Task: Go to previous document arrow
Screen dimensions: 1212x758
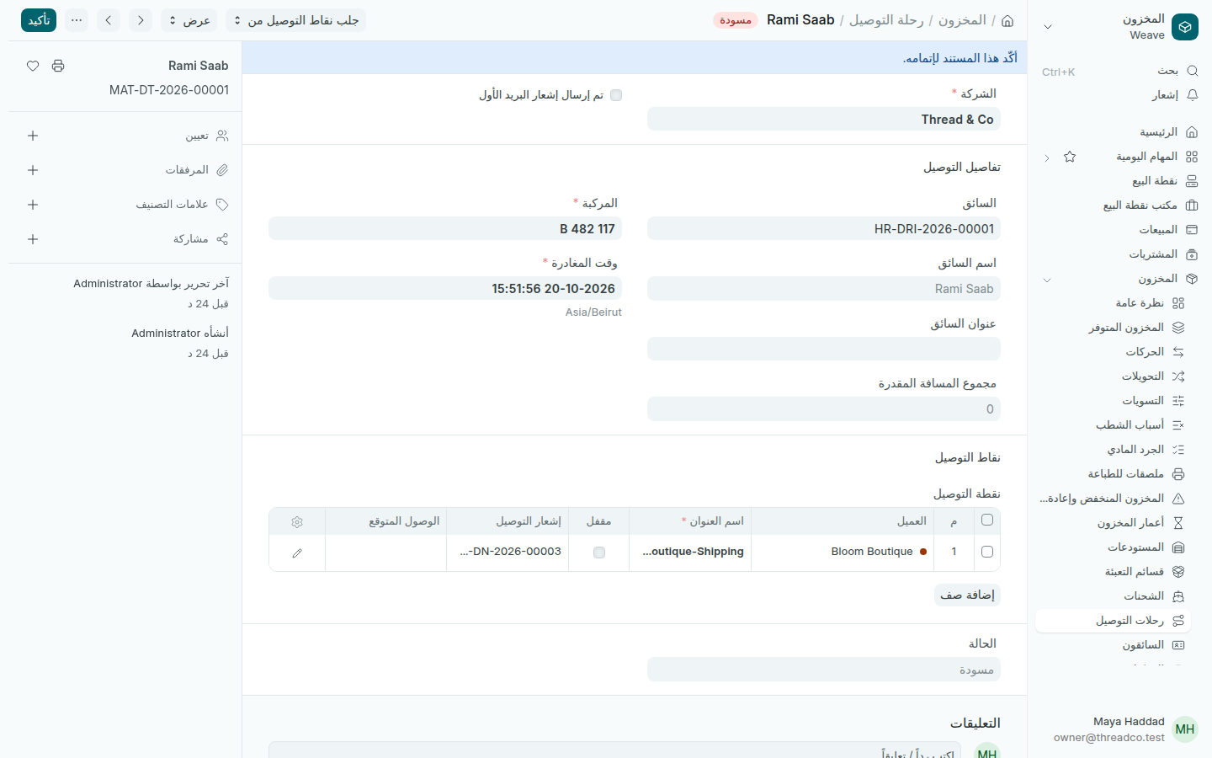Action: click(109, 20)
